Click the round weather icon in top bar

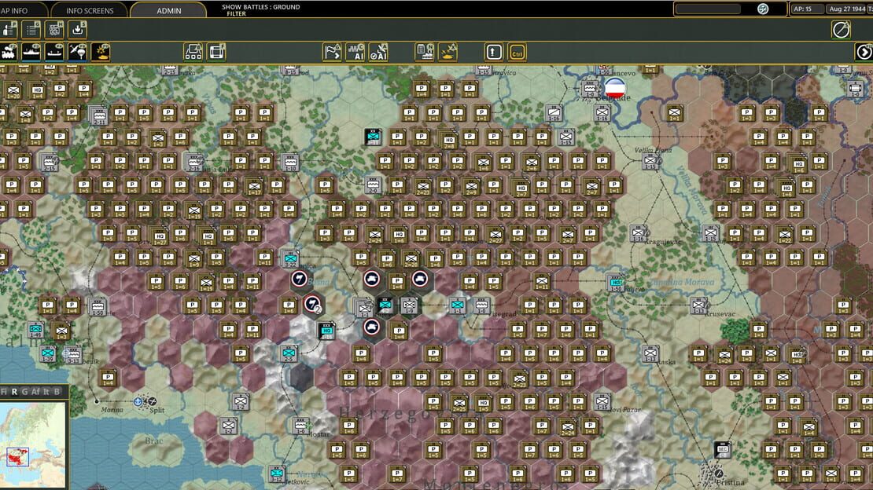pyautogui.click(x=763, y=9)
